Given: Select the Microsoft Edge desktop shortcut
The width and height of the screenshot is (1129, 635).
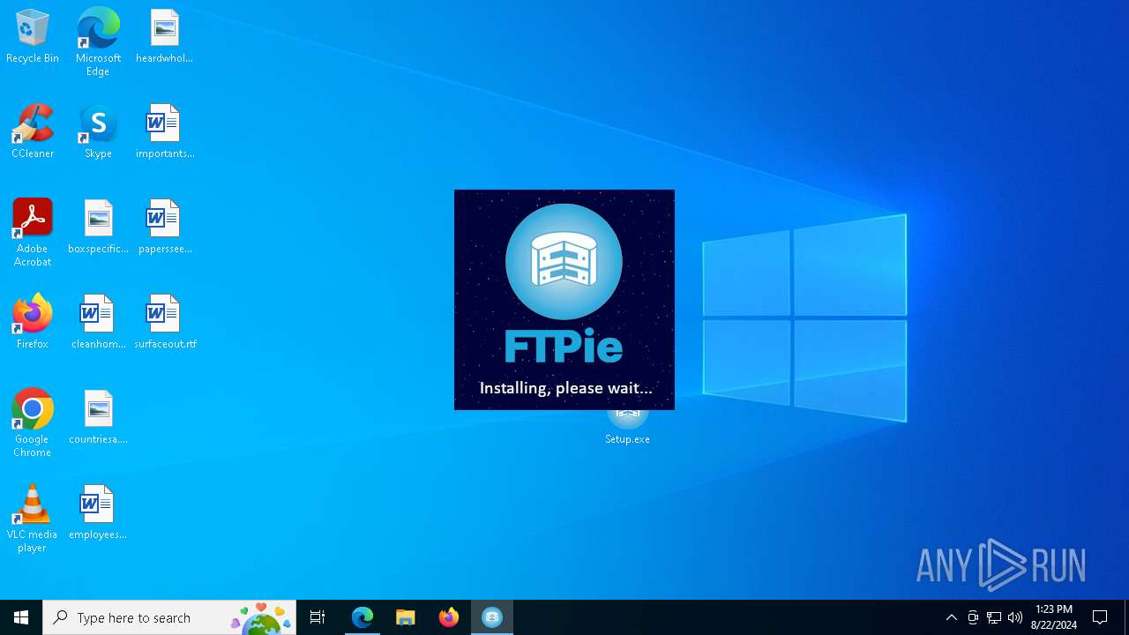Looking at the screenshot, I should coord(98,42).
